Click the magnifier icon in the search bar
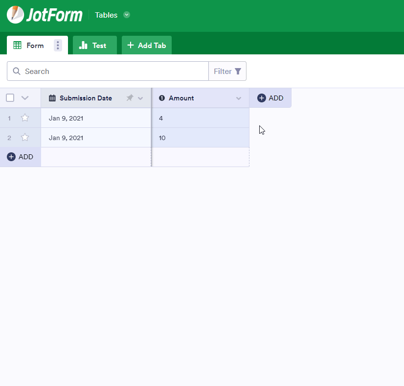This screenshot has width=404, height=386. [17, 71]
